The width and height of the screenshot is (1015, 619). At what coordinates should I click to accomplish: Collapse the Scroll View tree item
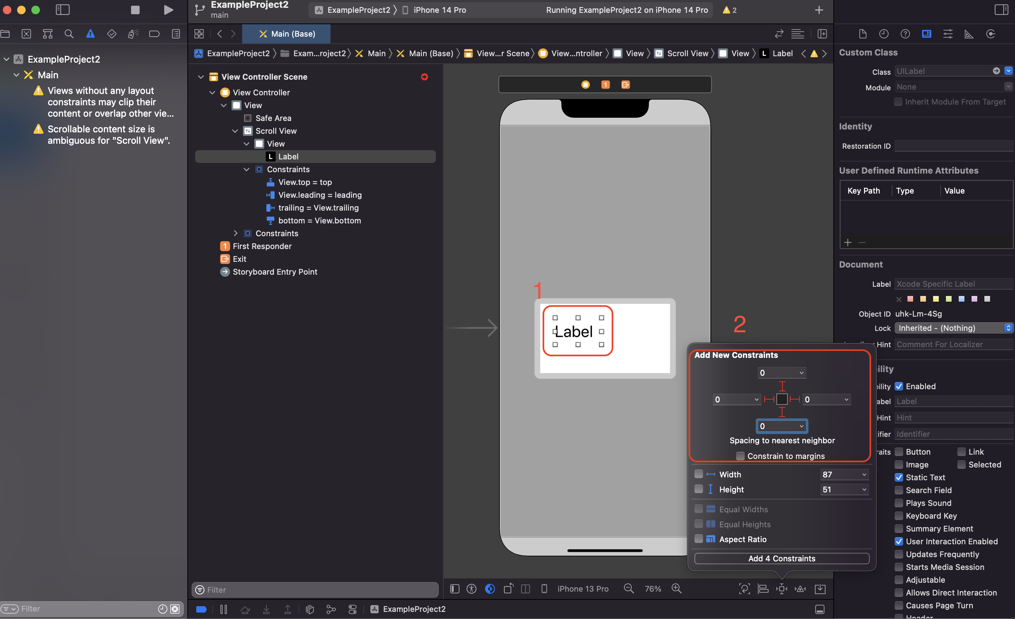(x=235, y=131)
